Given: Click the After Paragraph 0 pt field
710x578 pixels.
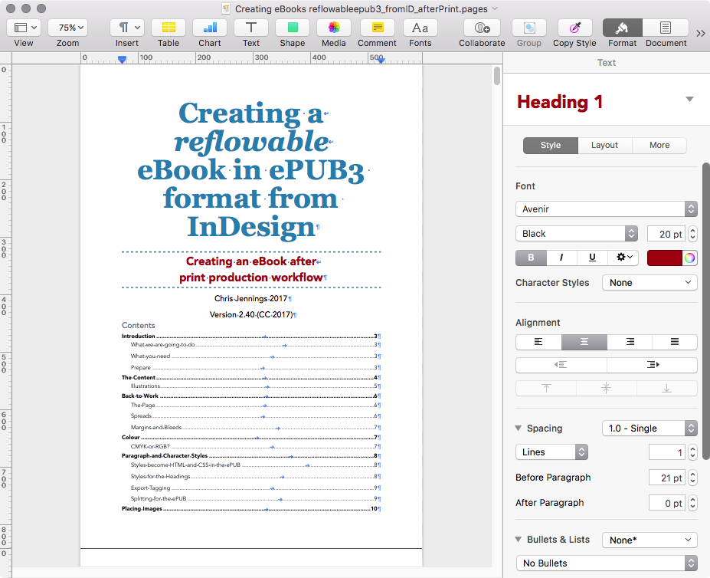Looking at the screenshot, I should (x=666, y=503).
